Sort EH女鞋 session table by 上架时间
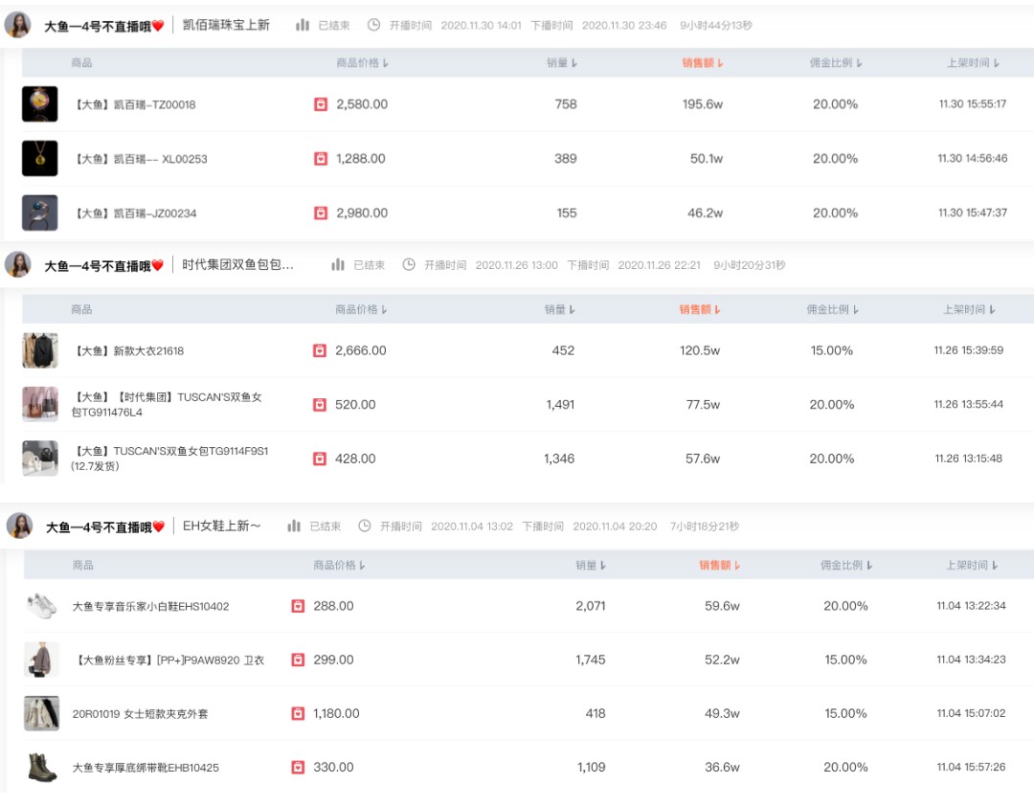The width and height of the screenshot is (1034, 806). point(972,566)
